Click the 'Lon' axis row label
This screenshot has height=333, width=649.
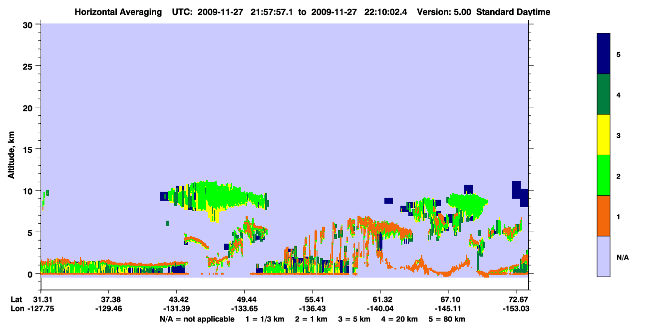tap(16, 309)
